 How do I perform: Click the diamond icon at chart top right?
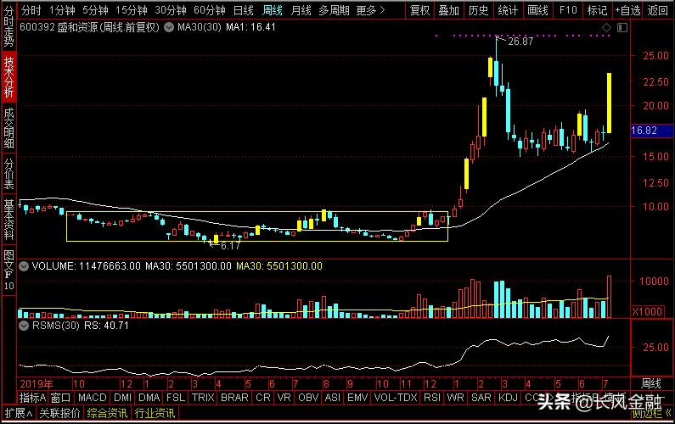(x=606, y=27)
